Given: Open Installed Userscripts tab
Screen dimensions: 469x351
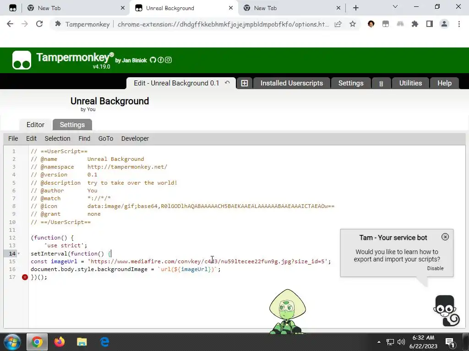Looking at the screenshot, I should (x=292, y=83).
